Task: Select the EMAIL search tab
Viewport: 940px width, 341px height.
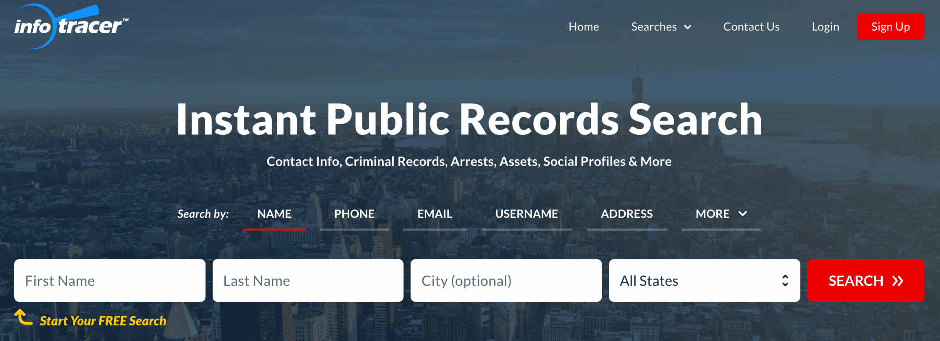Action: click(435, 214)
